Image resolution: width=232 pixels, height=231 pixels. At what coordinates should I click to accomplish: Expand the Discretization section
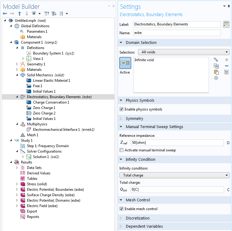(137, 218)
